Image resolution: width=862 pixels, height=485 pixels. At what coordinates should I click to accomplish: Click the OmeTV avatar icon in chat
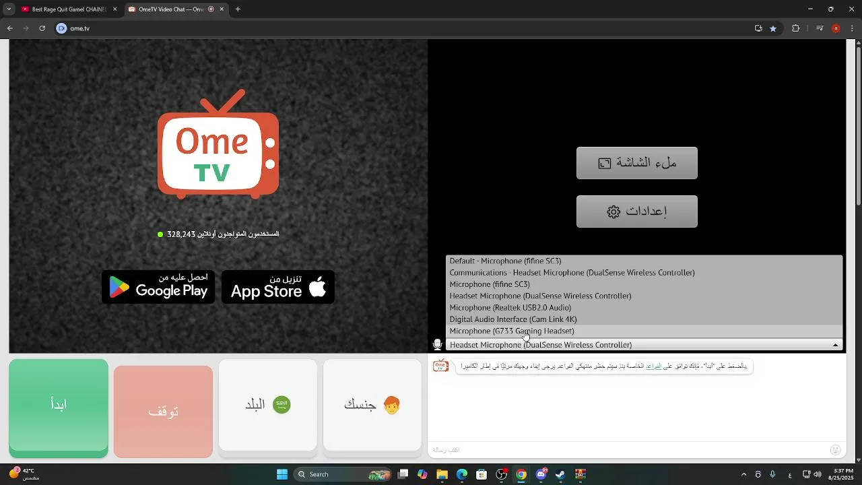click(x=440, y=366)
